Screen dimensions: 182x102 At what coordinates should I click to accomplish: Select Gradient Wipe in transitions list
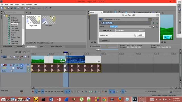click(x=15, y=37)
